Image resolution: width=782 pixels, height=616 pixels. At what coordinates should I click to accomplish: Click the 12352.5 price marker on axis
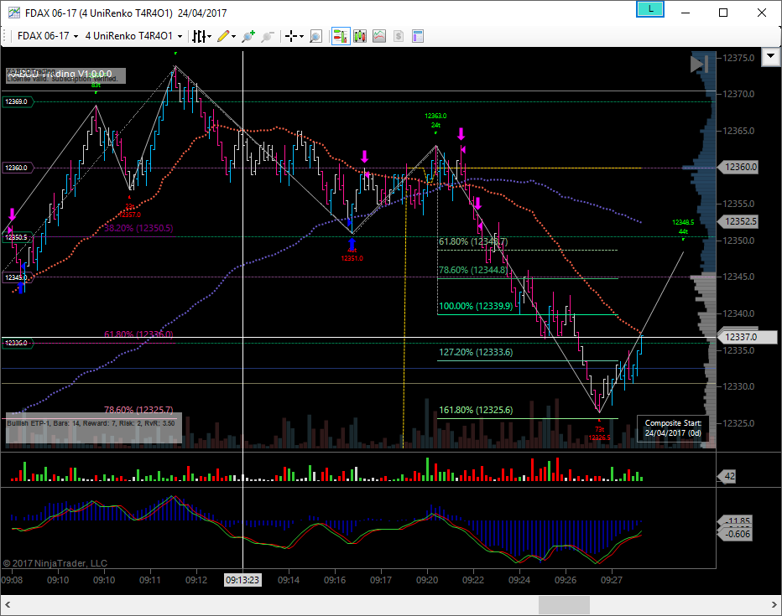point(738,221)
